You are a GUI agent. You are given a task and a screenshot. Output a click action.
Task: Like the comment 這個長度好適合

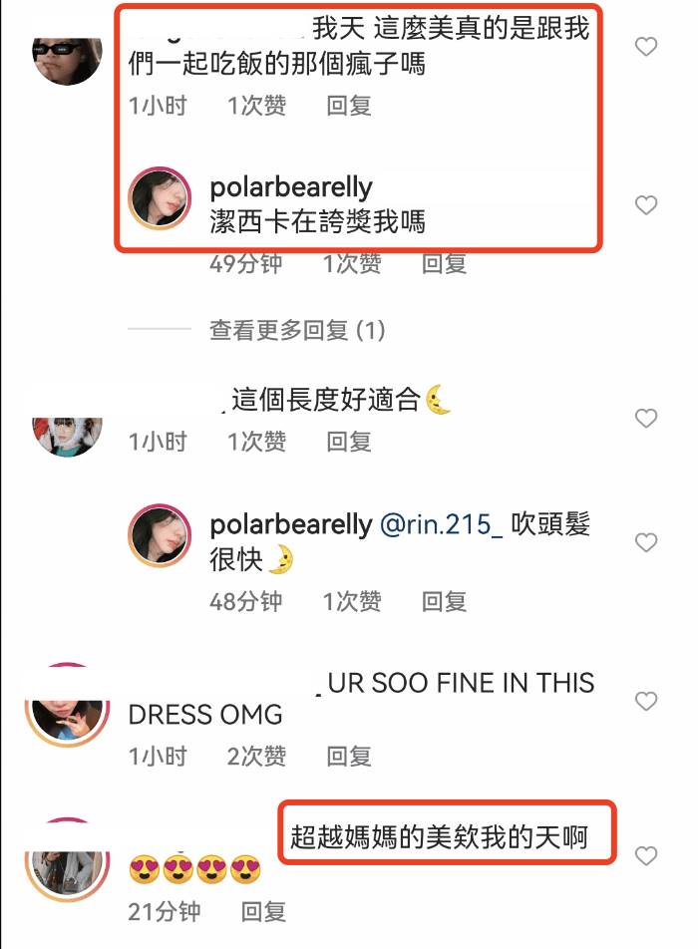(x=646, y=418)
